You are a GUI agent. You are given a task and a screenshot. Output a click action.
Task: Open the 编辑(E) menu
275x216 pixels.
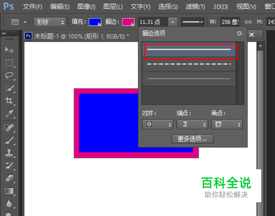[x=60, y=7]
